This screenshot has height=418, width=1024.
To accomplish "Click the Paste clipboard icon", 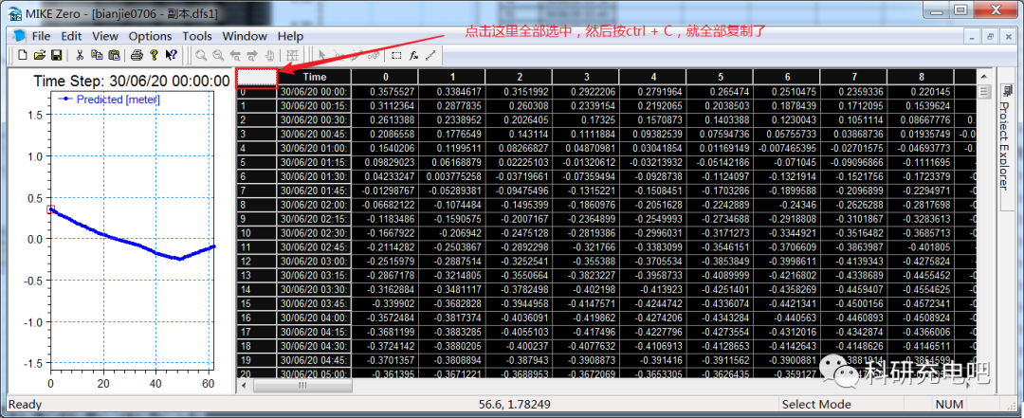I will coord(114,56).
